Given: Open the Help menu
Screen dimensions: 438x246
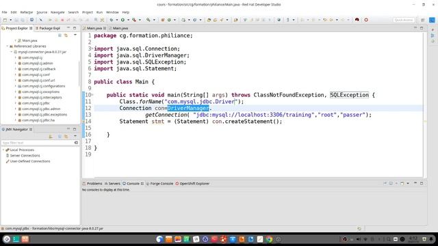Looking at the screenshot, I should coord(126,12).
